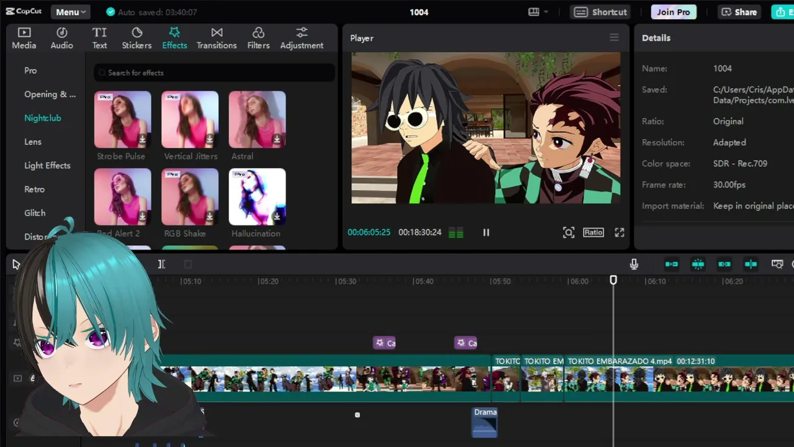794x447 pixels.
Task: Select the TOKITO EMBARAZADO 4.mp4 clip
Action: tap(679, 377)
